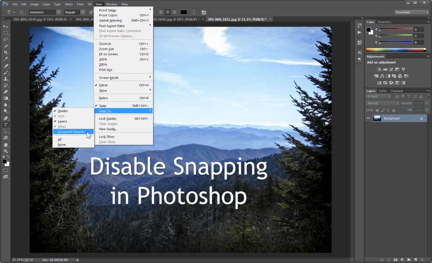The width and height of the screenshot is (432, 263).
Task: Switch to the Channels tab
Action: (396, 91)
